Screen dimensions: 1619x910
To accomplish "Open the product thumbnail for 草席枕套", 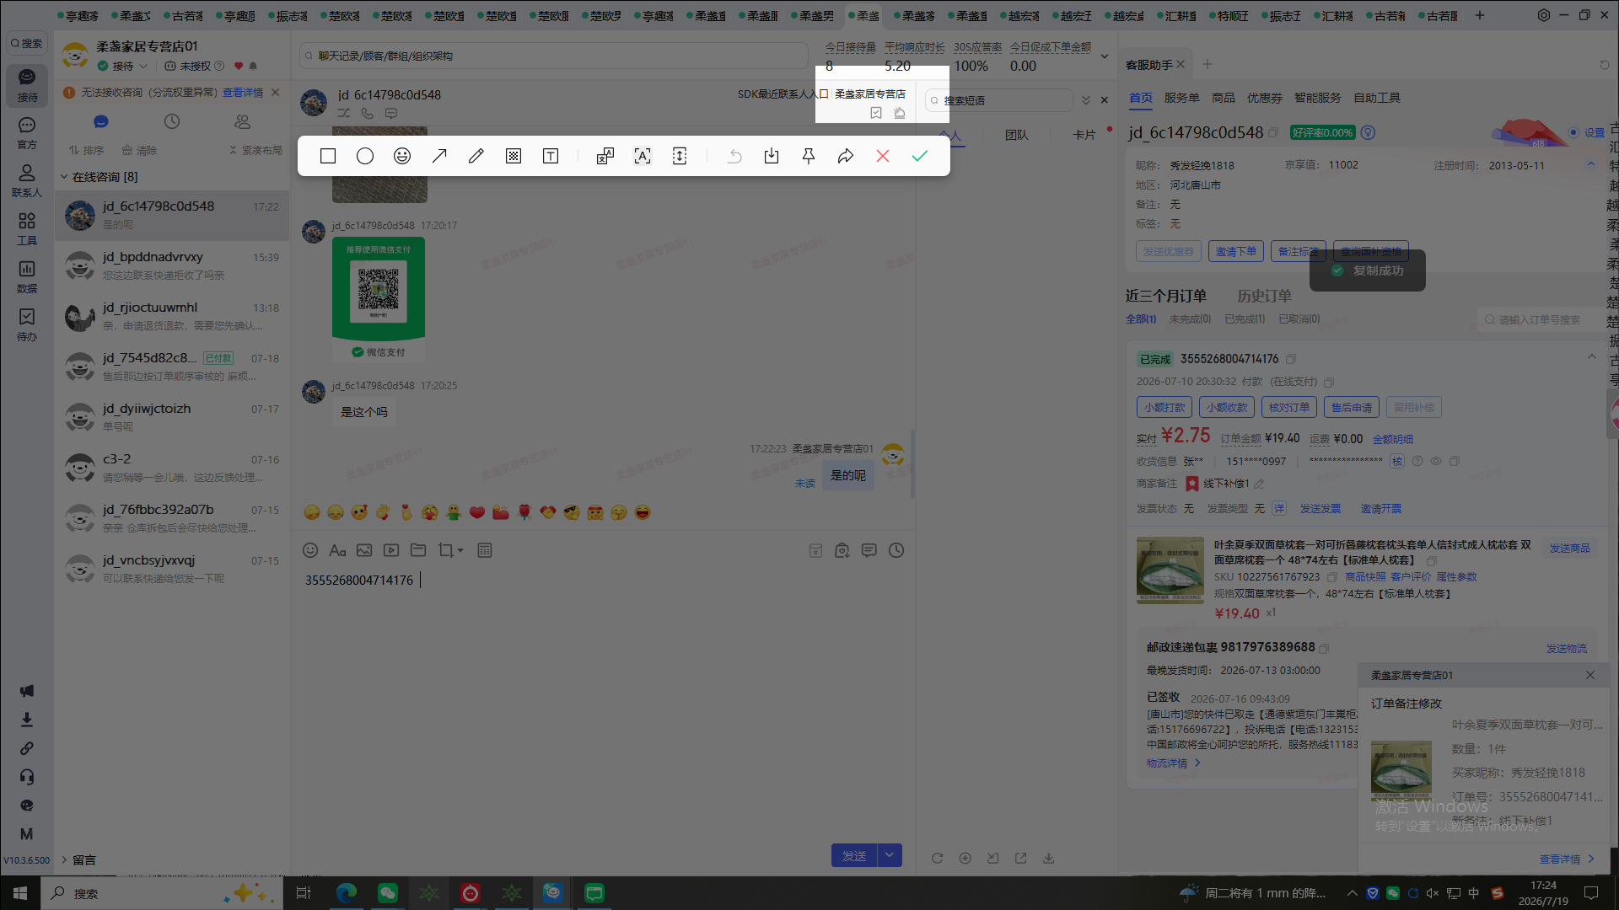I will [1170, 570].
